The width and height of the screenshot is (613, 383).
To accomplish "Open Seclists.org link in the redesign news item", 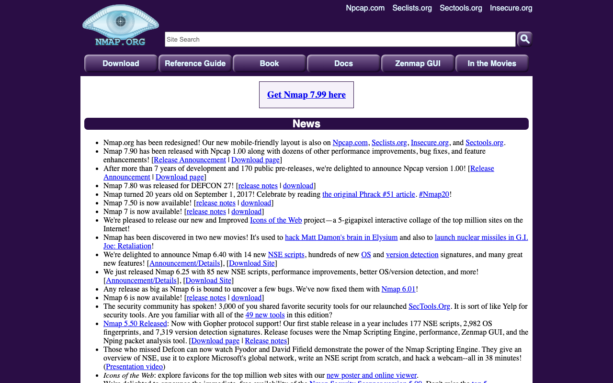I will tap(389, 143).
